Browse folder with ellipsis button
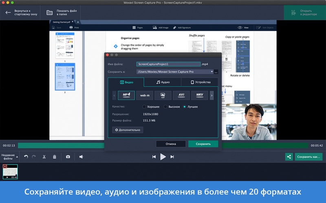326x203 pixels. (x=216, y=72)
